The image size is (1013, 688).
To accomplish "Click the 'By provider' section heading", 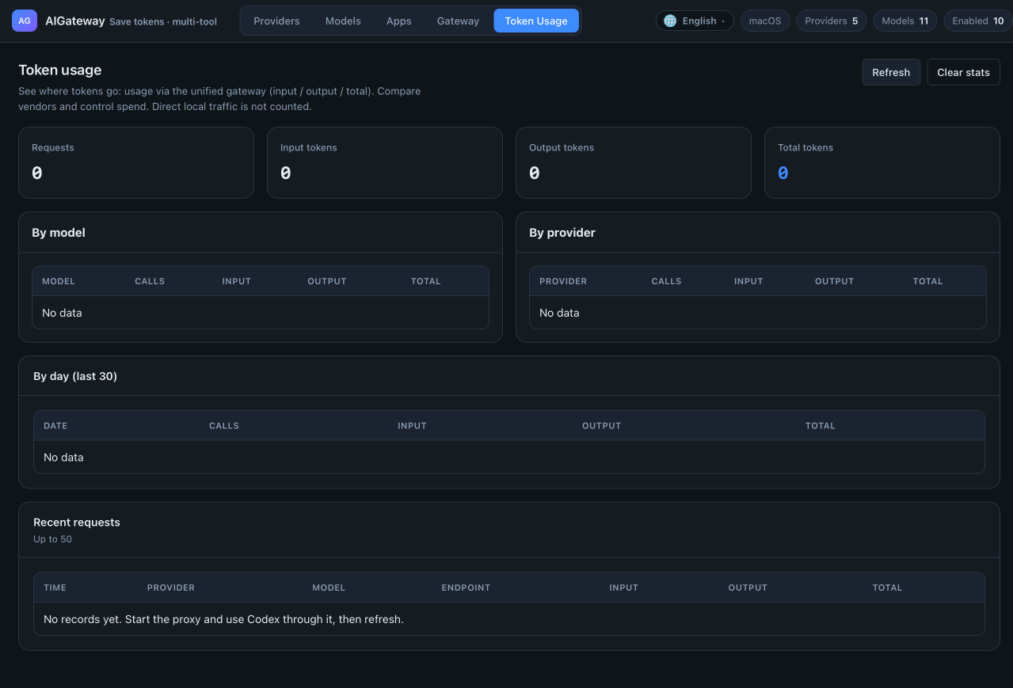I will [562, 233].
